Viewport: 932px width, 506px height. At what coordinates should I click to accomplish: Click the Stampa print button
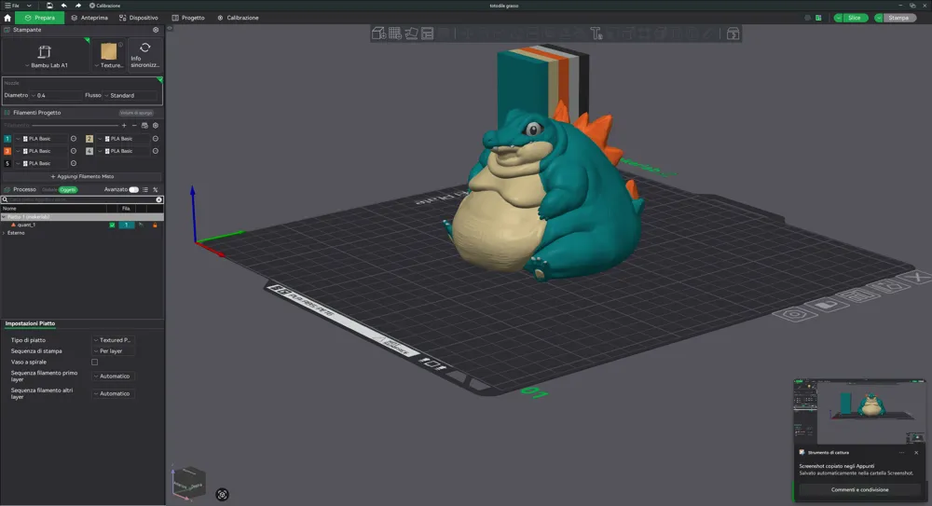[898, 18]
